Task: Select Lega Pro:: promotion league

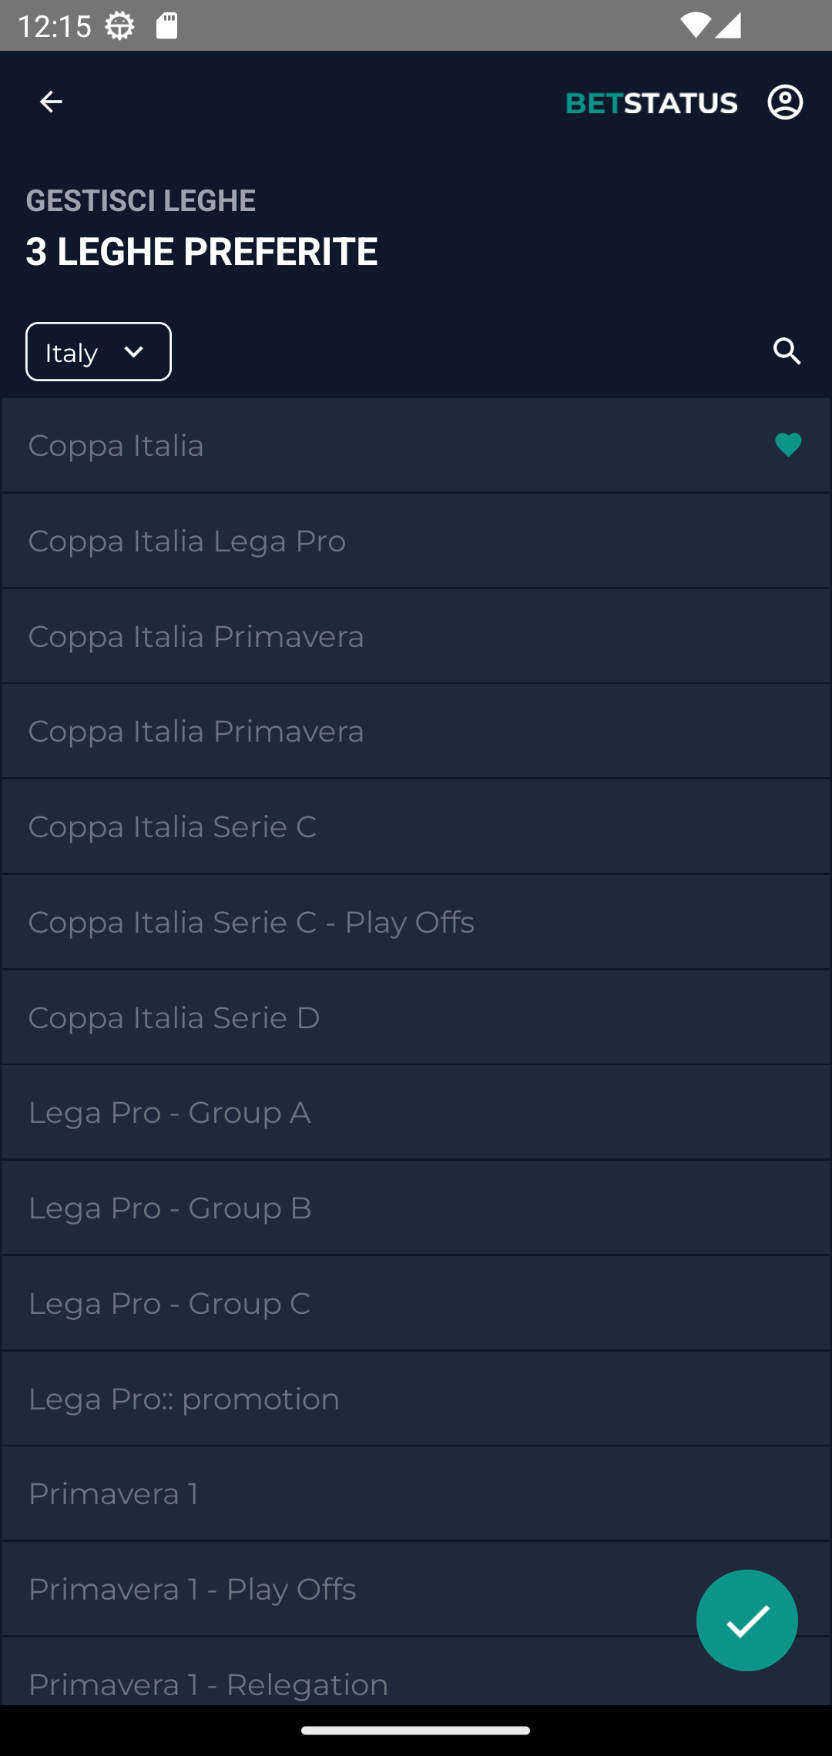Action: [416, 1399]
